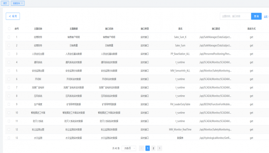
Task: Open the 25条/页 page size dropdown
Action: point(129,148)
